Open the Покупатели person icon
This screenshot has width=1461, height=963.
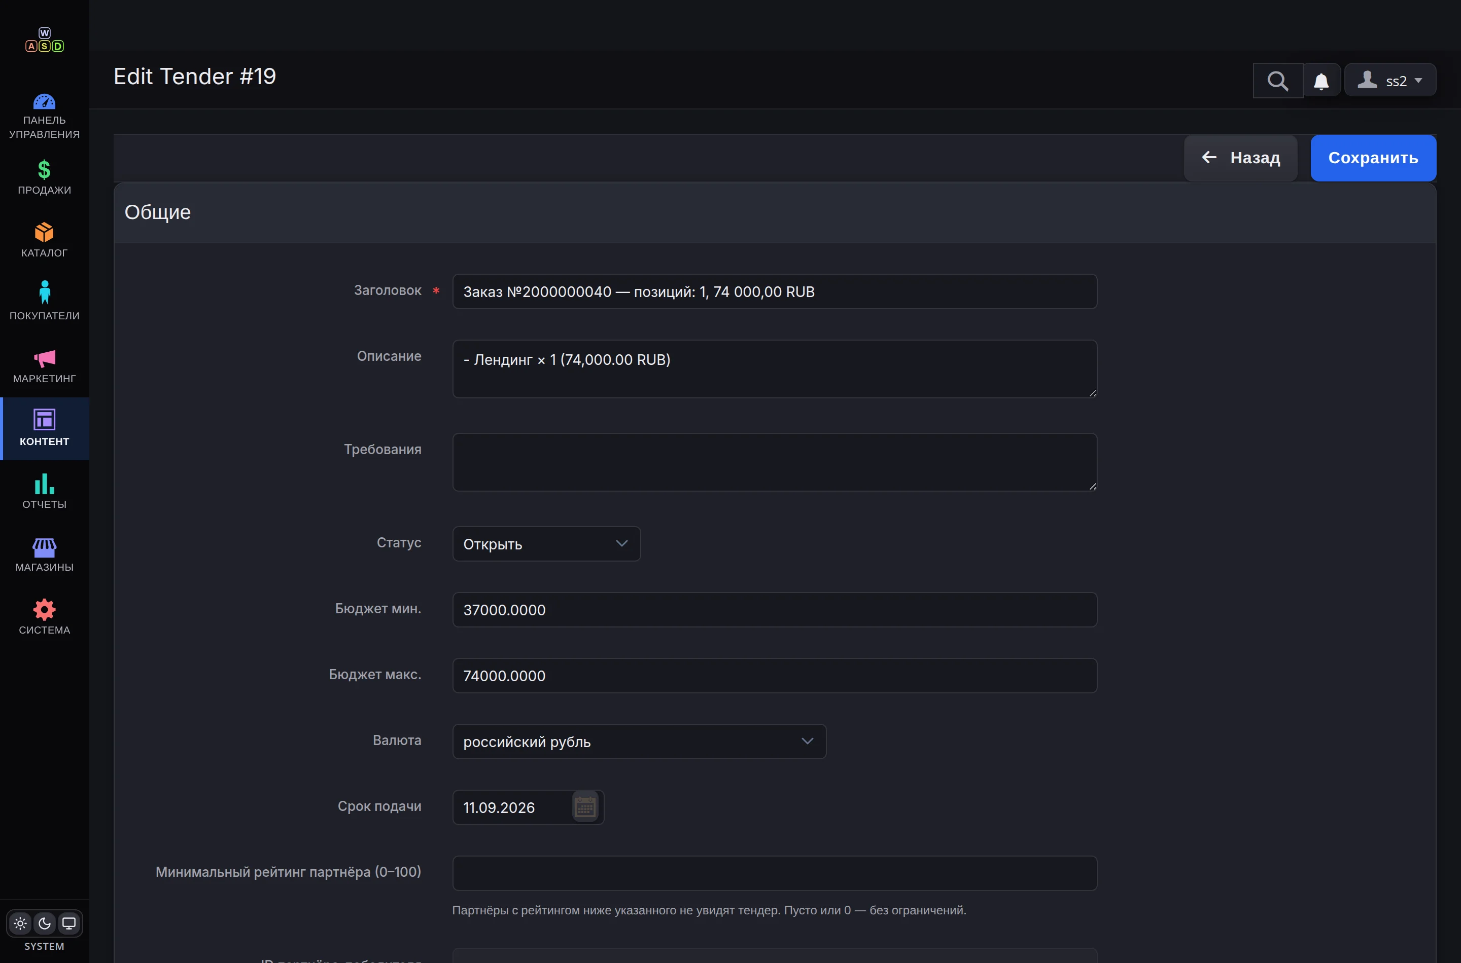click(x=44, y=292)
